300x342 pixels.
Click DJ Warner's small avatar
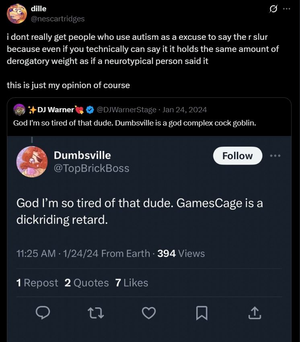click(x=19, y=109)
